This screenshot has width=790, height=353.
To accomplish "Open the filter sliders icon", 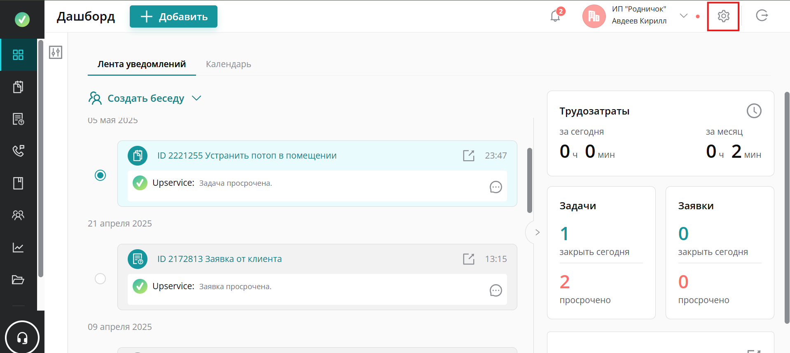I will click(x=56, y=52).
